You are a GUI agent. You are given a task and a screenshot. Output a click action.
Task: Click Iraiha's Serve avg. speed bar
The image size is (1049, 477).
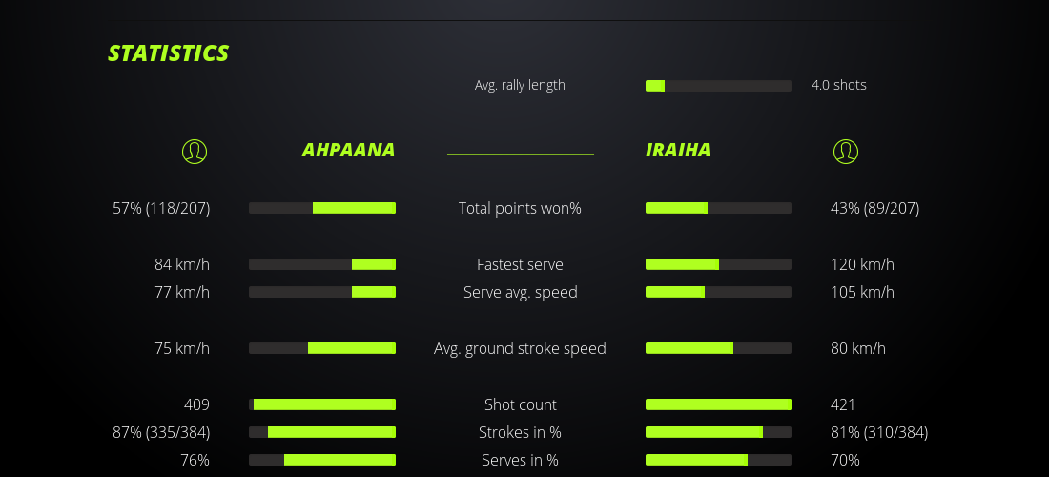point(718,292)
